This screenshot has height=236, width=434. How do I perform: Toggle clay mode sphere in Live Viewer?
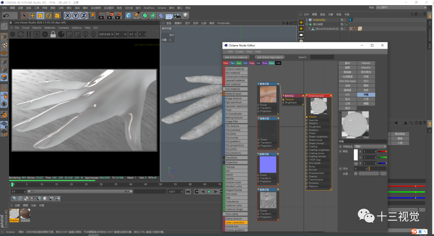pyautogui.click(x=61, y=34)
